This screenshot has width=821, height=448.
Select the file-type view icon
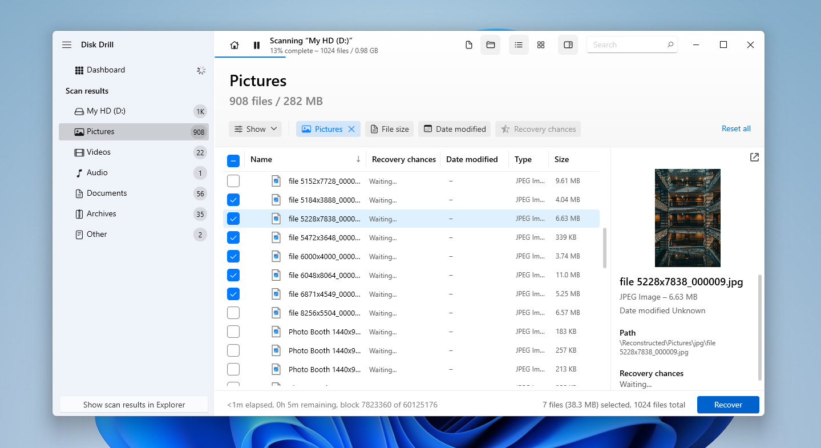(468, 45)
